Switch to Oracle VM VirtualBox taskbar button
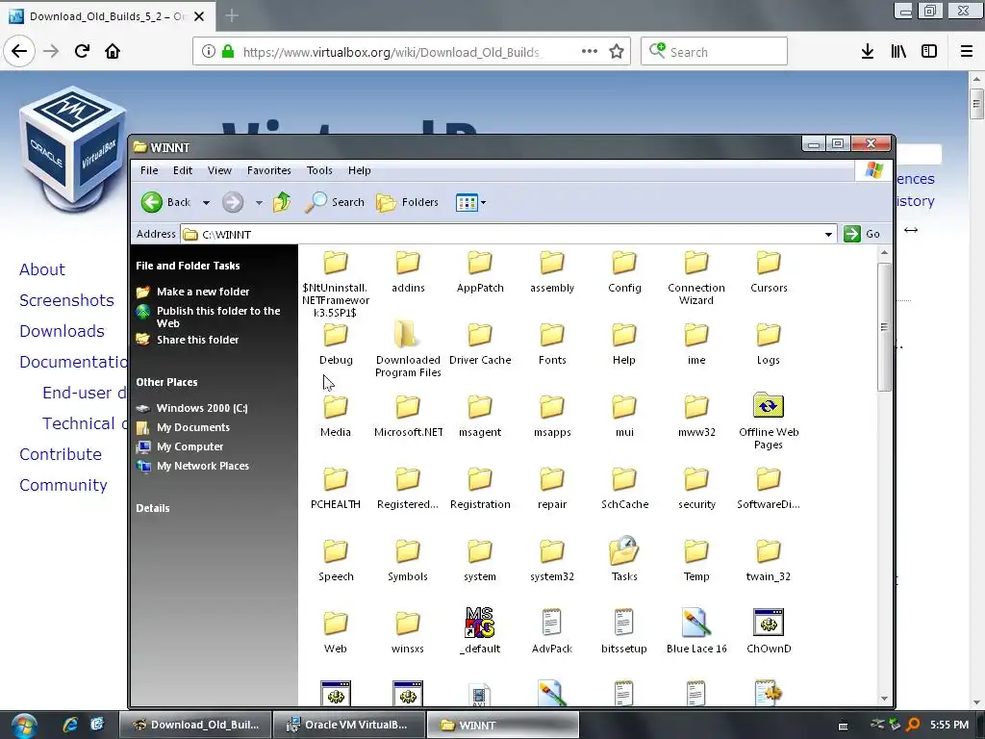This screenshot has width=985, height=739. (349, 726)
